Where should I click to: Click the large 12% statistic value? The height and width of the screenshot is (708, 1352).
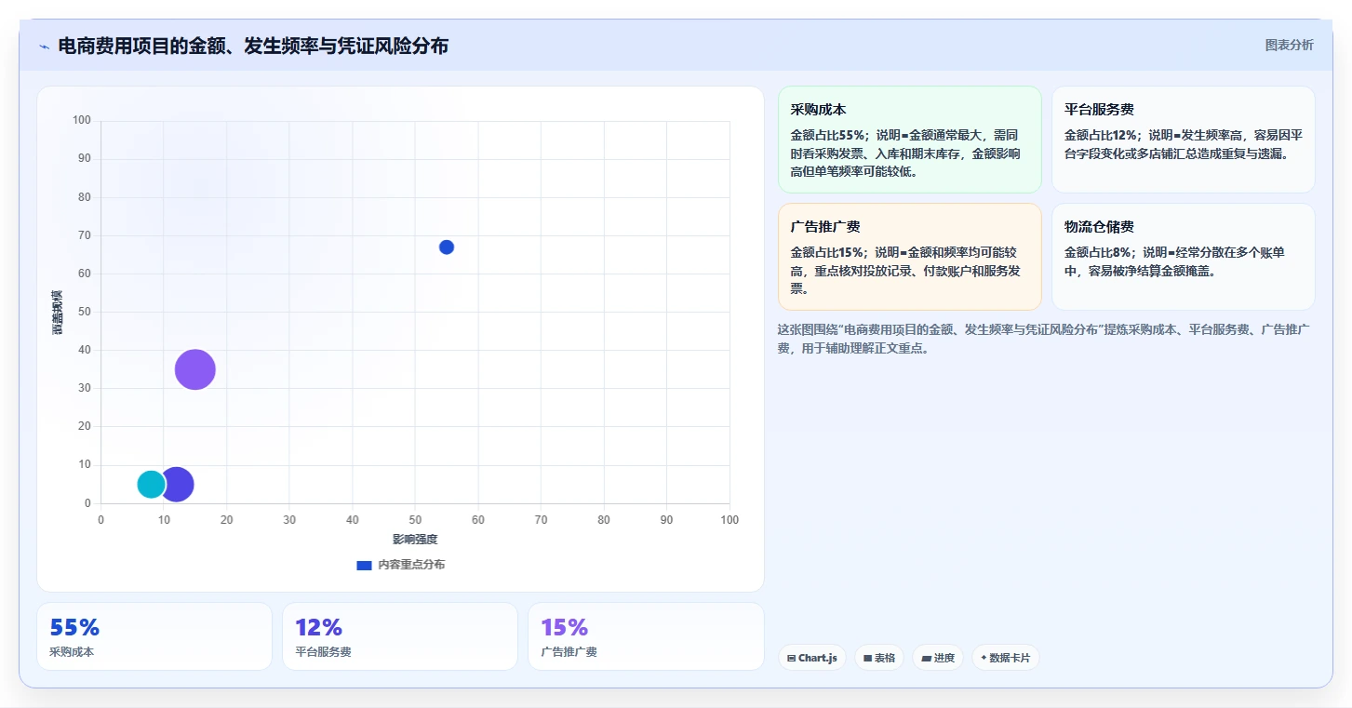coord(319,628)
